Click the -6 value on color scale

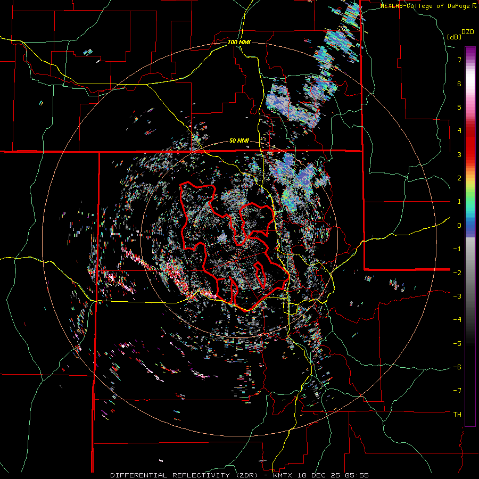click(457, 367)
